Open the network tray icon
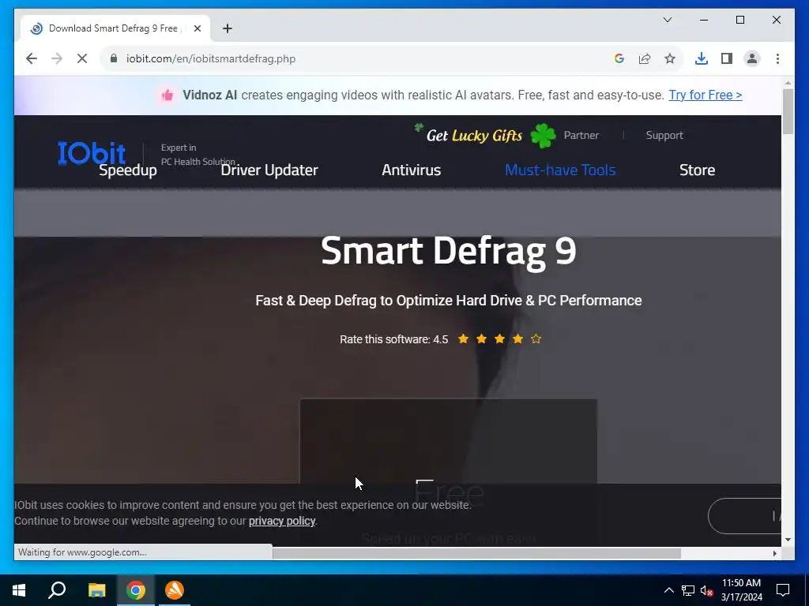The image size is (809, 606). click(688, 590)
